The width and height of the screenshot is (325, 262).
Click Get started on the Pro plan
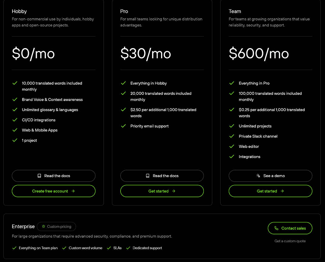click(162, 191)
